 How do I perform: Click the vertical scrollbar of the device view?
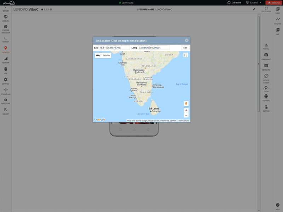(x=259, y=64)
